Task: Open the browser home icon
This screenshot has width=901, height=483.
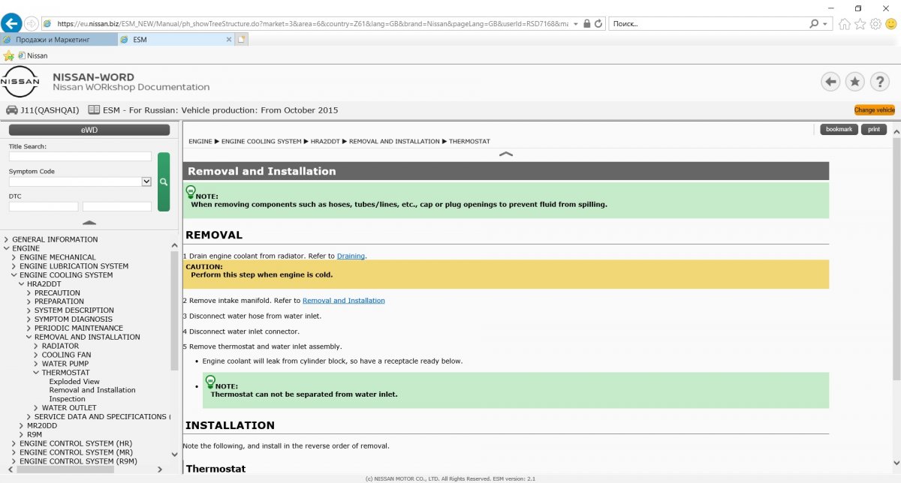Action: (x=845, y=24)
